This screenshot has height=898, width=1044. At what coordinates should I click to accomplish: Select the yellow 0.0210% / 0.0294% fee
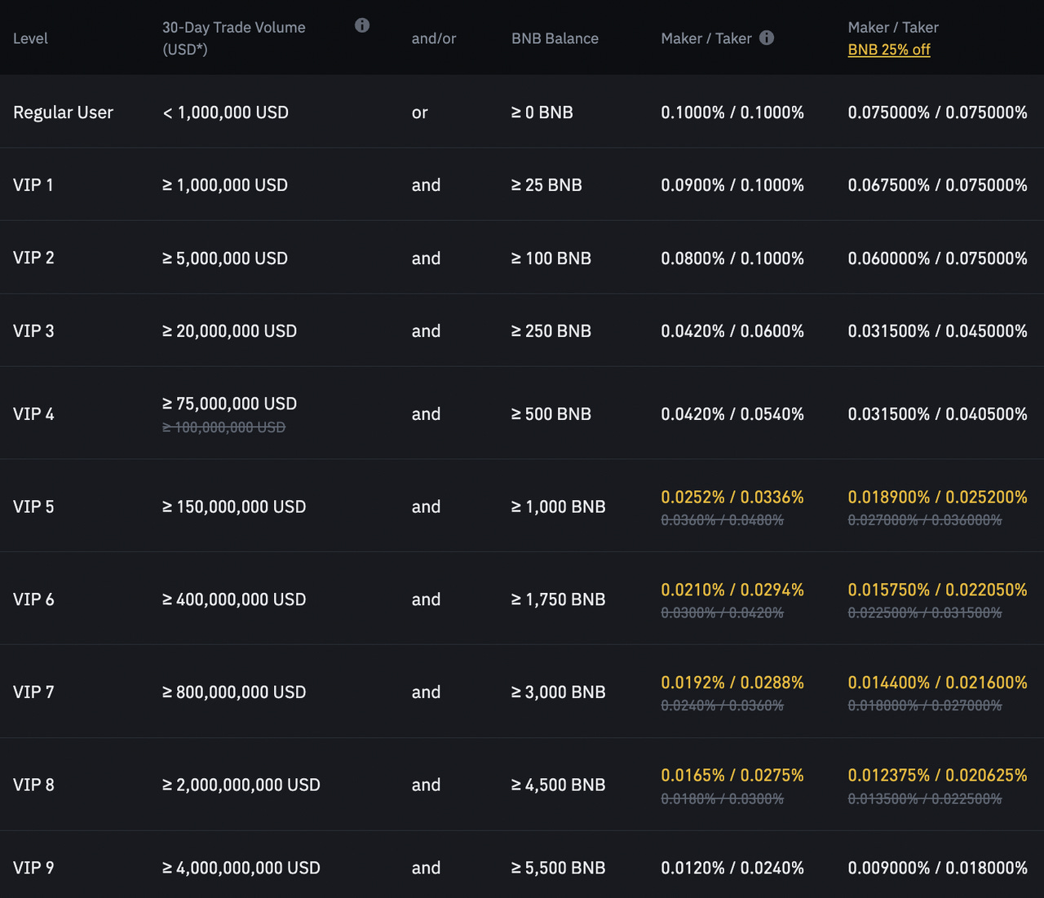pos(732,590)
